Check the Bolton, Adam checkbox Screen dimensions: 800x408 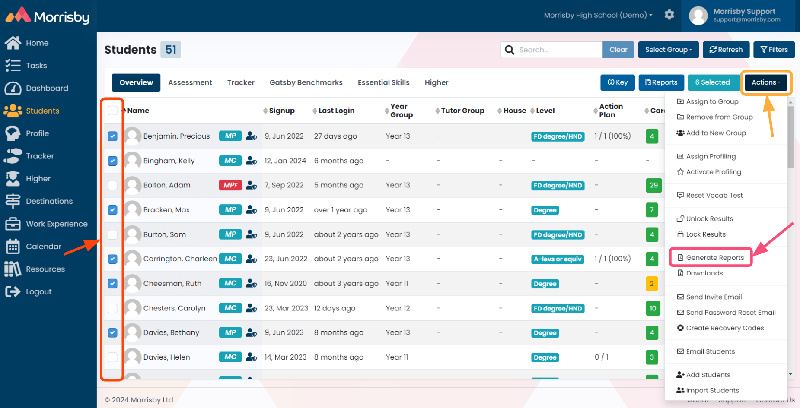(112, 185)
